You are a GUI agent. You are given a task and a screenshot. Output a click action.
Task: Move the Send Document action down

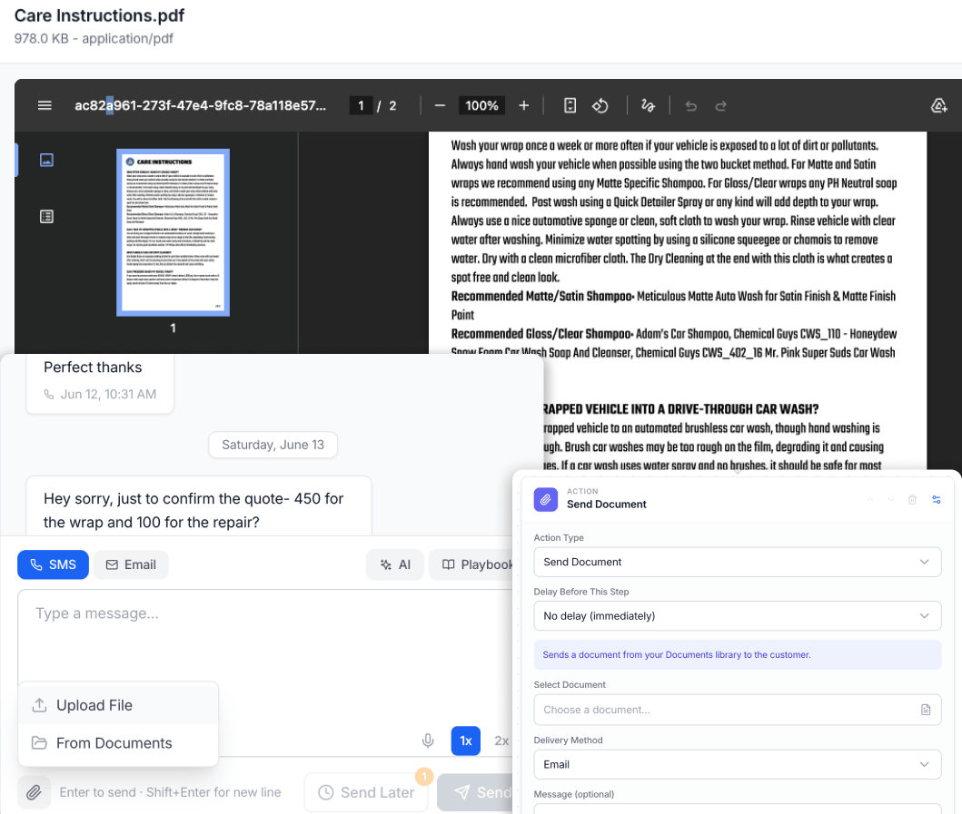891,499
